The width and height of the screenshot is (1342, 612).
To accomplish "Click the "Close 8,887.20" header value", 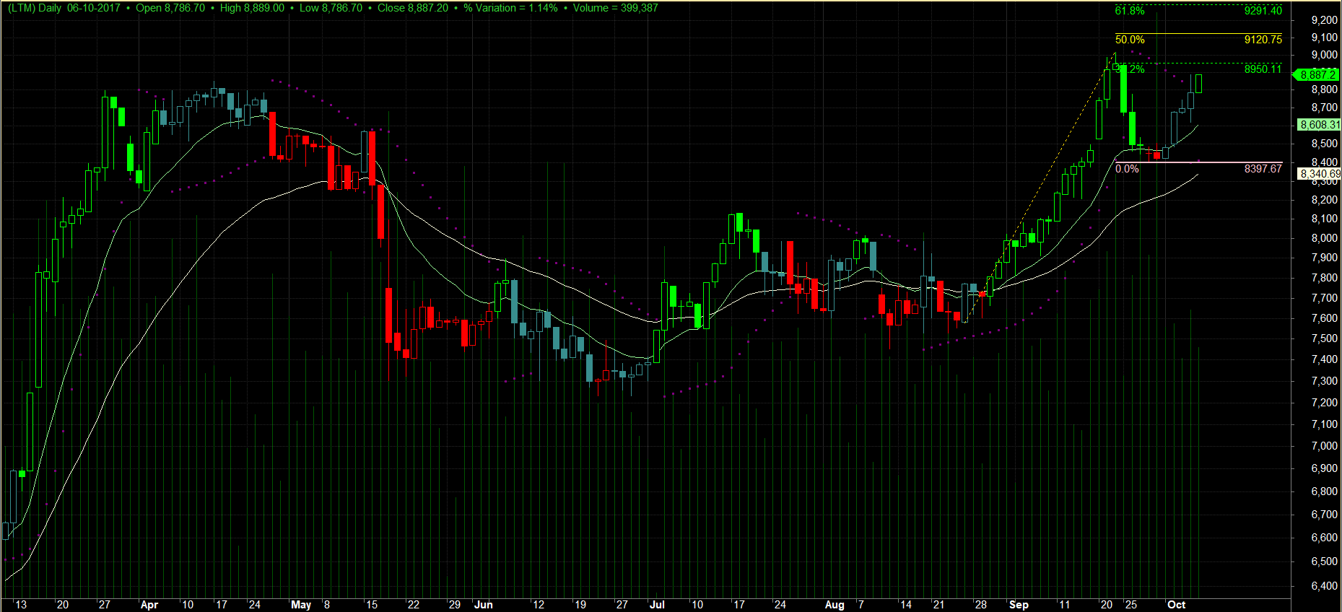I will pos(413,8).
